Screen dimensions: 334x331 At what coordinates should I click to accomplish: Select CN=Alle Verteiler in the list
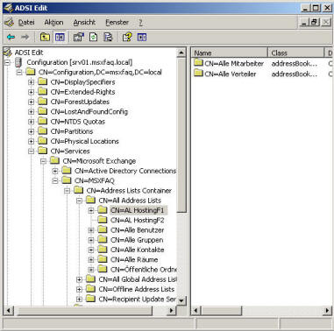[x=231, y=74]
